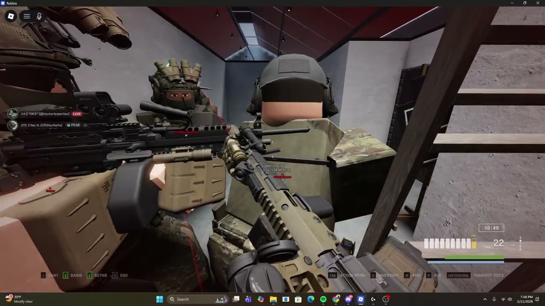Open Spotify from taskbar
The height and width of the screenshot is (306, 545).
tap(323, 299)
